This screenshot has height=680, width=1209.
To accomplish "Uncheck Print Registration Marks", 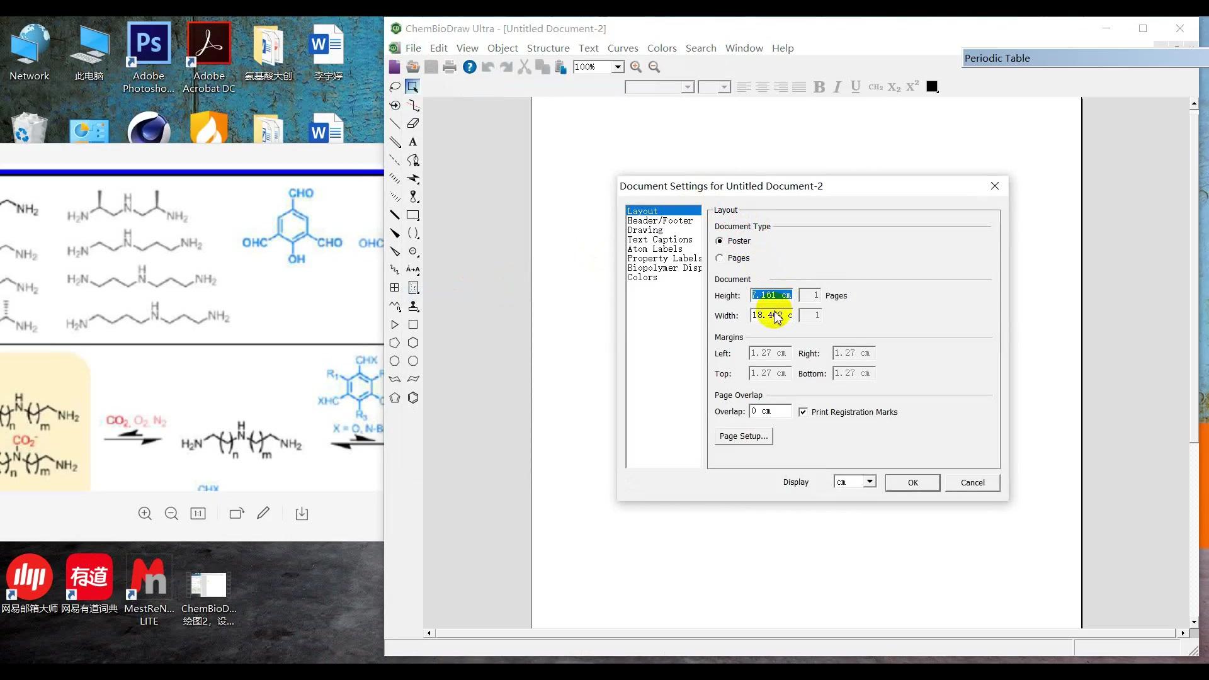I will 803,412.
